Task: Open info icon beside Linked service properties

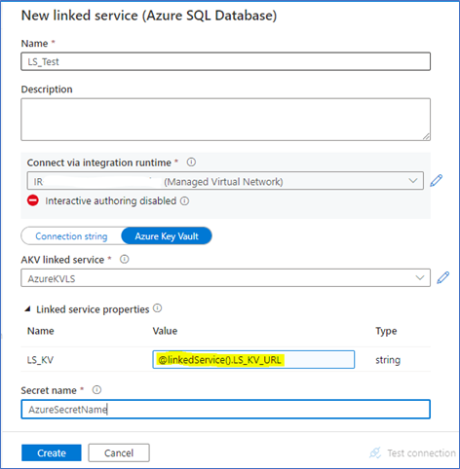Action: (x=157, y=308)
